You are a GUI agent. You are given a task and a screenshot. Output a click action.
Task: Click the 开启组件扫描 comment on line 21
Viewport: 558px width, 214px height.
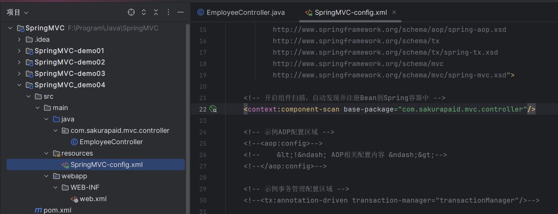click(344, 98)
